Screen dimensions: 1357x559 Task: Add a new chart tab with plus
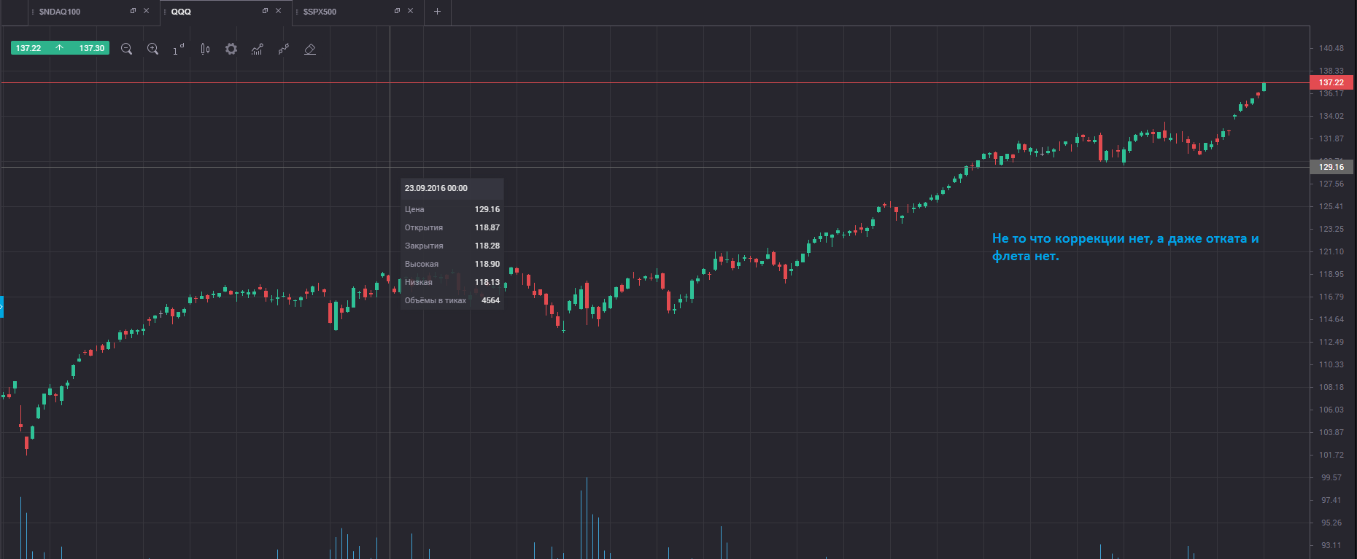(x=437, y=12)
